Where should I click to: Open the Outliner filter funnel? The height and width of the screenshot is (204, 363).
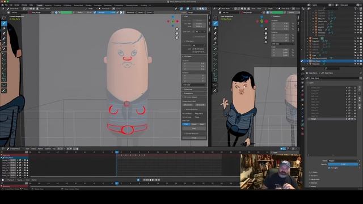click(356, 9)
